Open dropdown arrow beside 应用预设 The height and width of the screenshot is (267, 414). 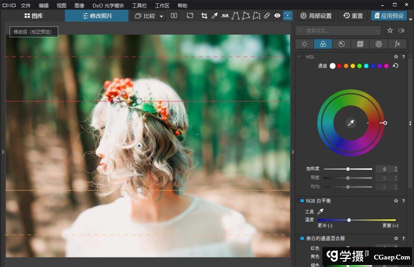(411, 19)
